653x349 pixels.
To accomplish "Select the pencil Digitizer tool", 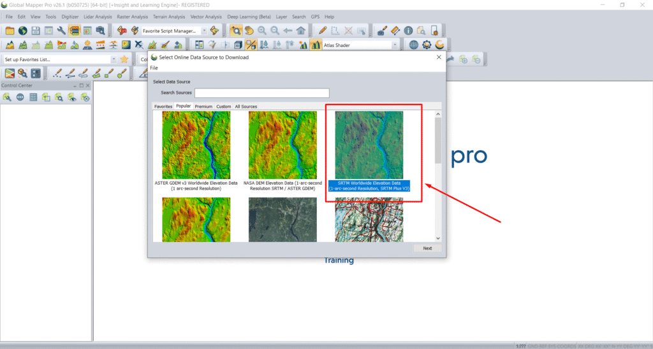I will 323,31.
